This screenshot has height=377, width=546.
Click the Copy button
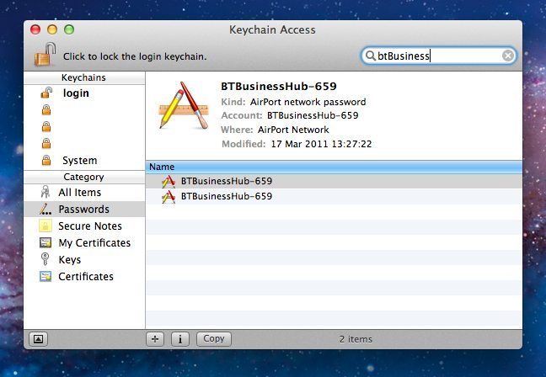[214, 339]
